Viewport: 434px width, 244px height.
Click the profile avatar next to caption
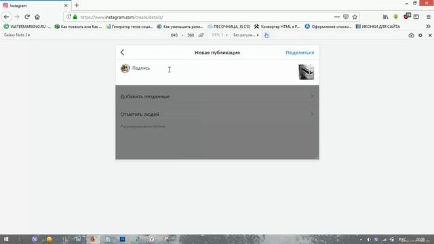point(125,68)
